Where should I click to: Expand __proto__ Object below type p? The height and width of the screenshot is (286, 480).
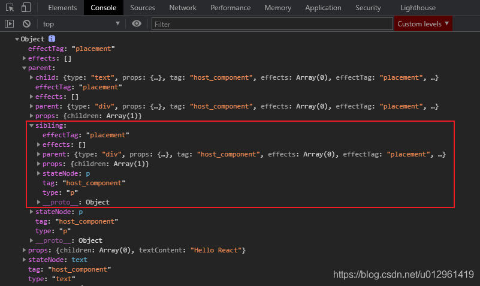[x=32, y=240]
